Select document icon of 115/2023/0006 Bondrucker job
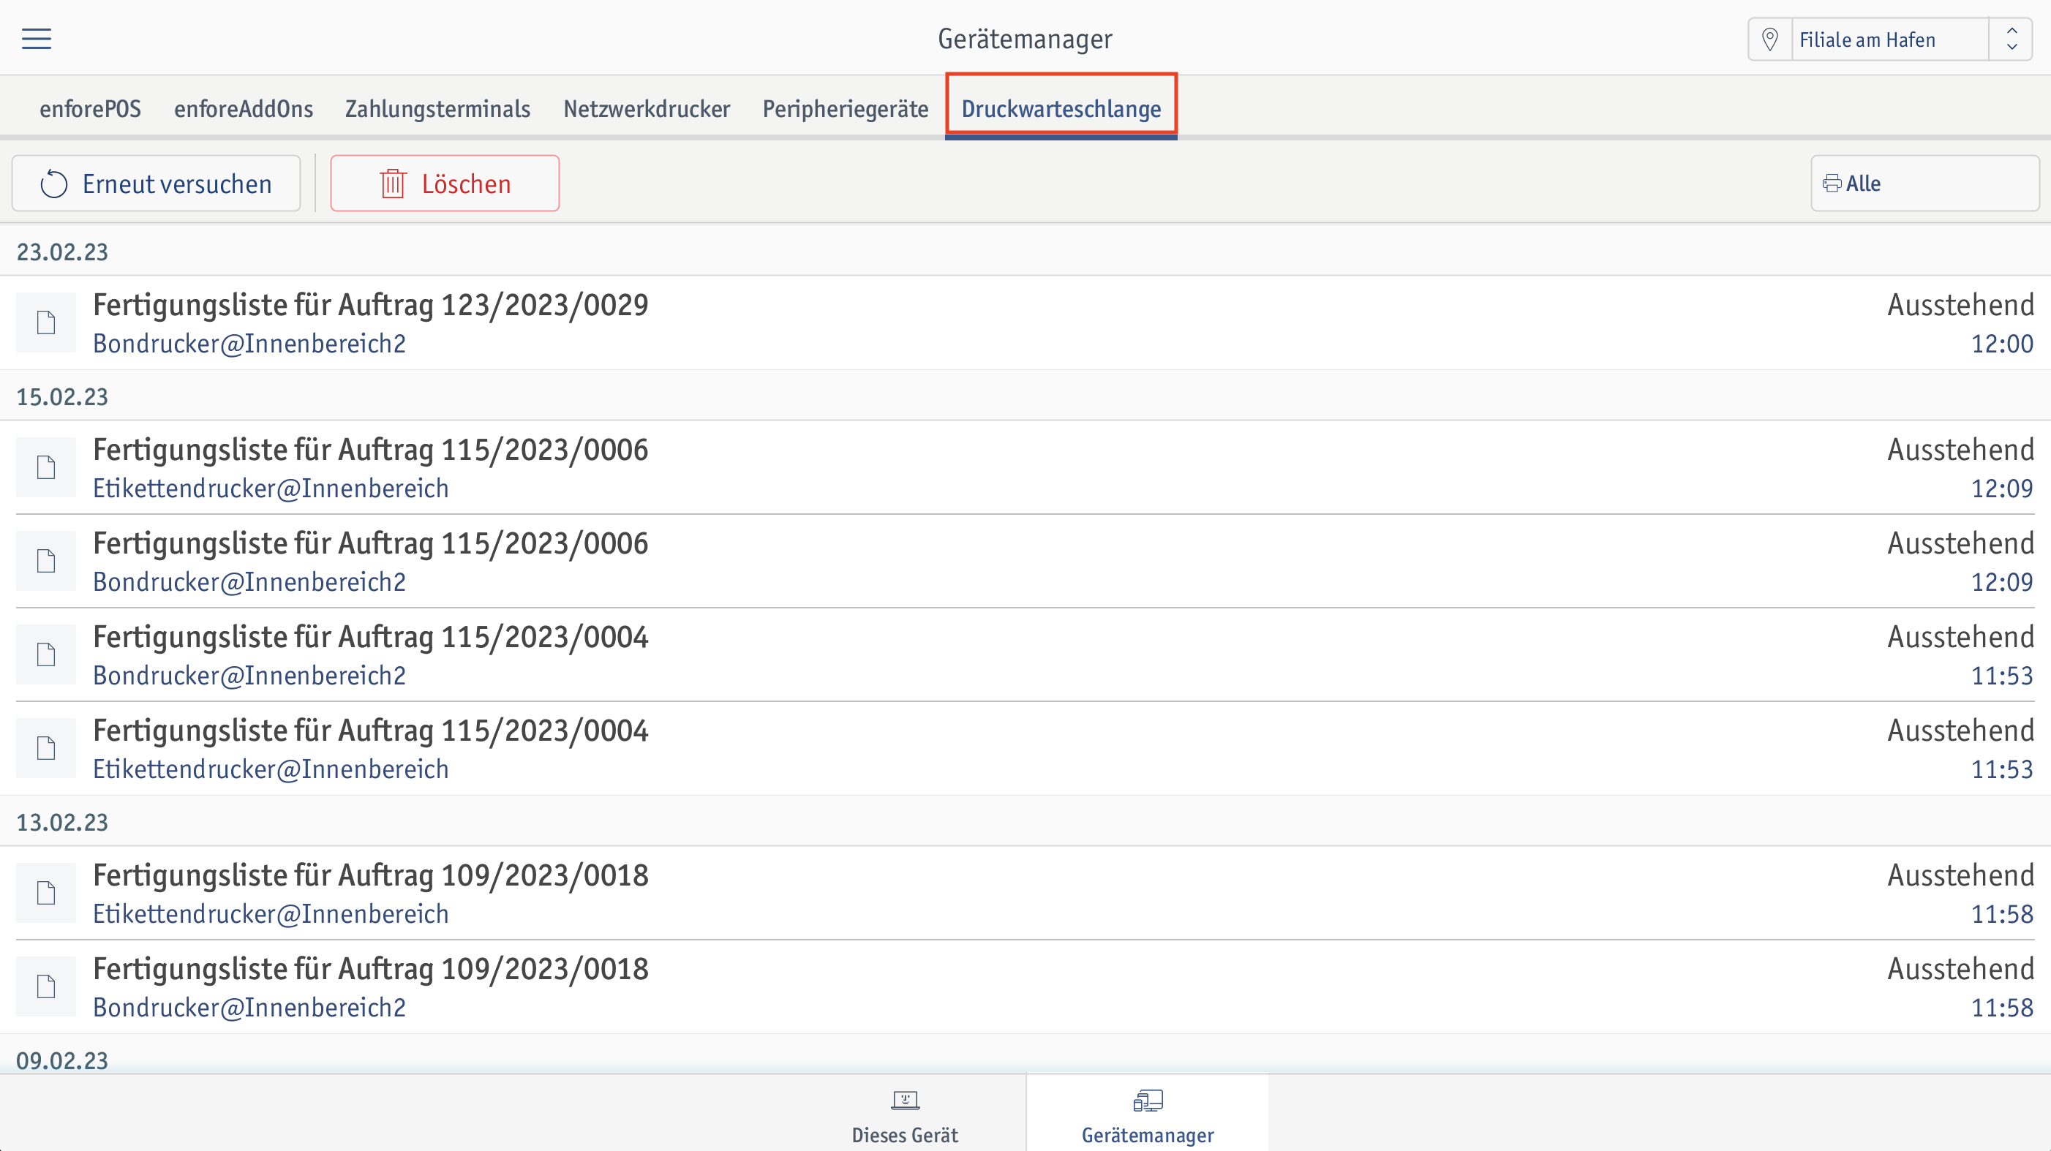Viewport: 2051px width, 1151px height. [46, 561]
